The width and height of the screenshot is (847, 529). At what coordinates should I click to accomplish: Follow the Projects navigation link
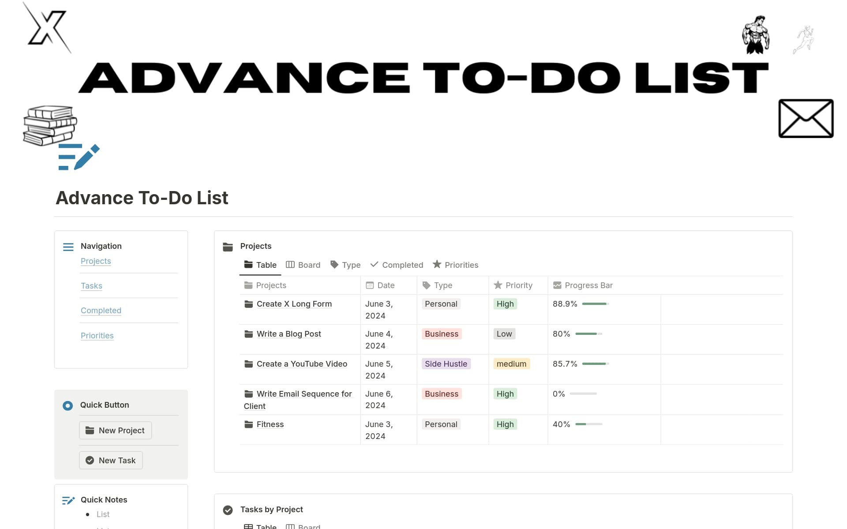[x=96, y=261]
